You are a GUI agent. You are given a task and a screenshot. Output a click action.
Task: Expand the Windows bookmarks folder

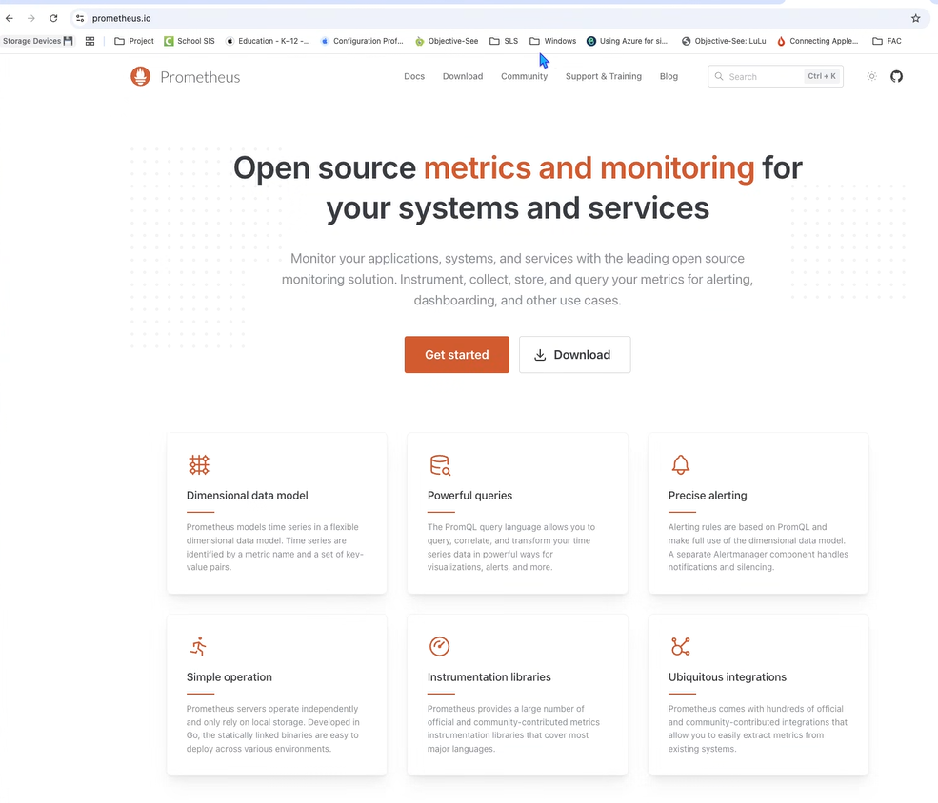coord(553,41)
